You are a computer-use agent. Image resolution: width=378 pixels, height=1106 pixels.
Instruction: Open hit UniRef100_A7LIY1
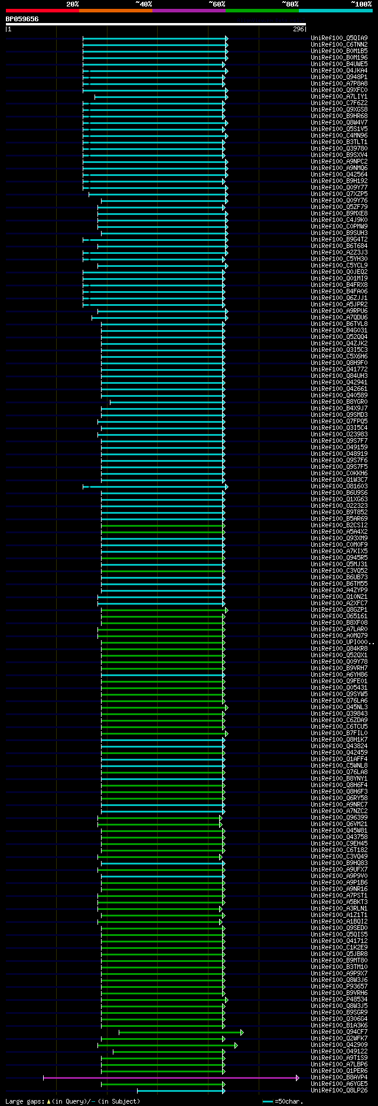pyautogui.click(x=339, y=97)
